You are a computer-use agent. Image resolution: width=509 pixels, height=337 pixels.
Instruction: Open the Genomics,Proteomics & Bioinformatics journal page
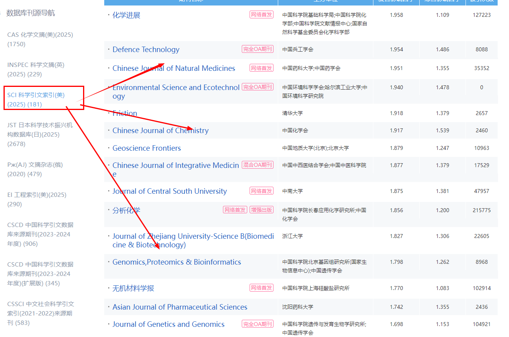pyautogui.click(x=176, y=262)
